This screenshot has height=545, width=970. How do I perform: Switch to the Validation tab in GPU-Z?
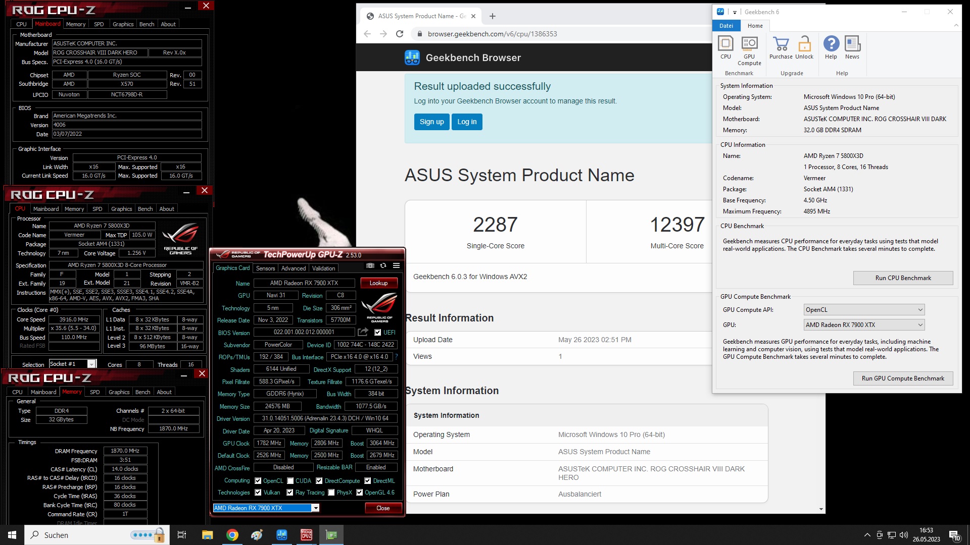pyautogui.click(x=323, y=268)
